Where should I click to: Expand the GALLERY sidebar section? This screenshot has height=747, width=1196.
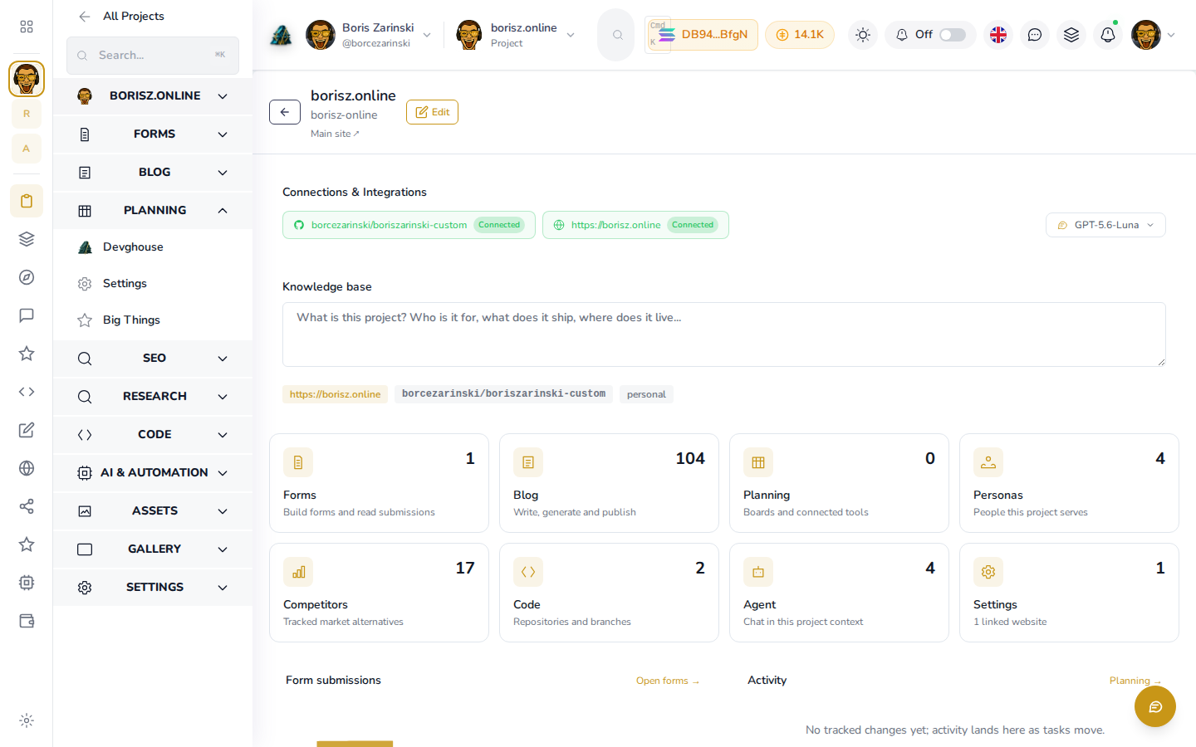[x=153, y=549]
